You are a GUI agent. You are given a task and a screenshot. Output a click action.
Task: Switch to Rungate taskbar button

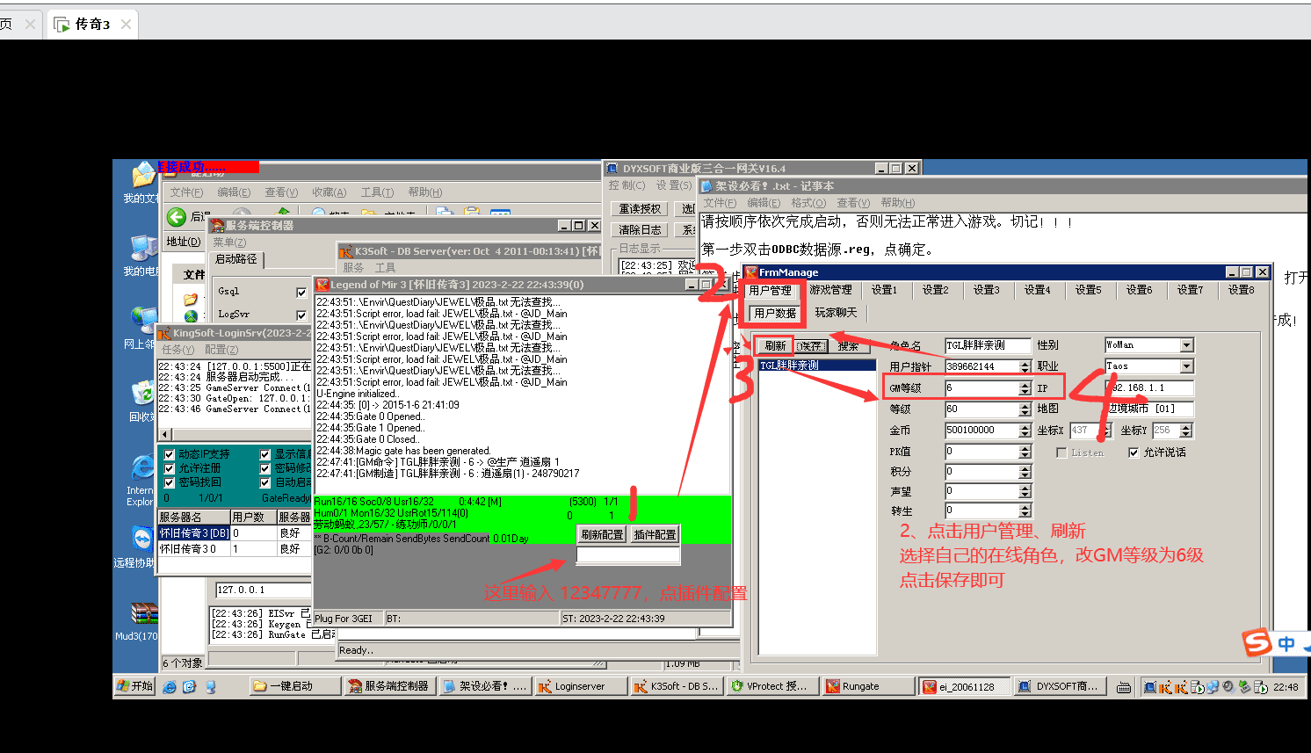click(868, 686)
